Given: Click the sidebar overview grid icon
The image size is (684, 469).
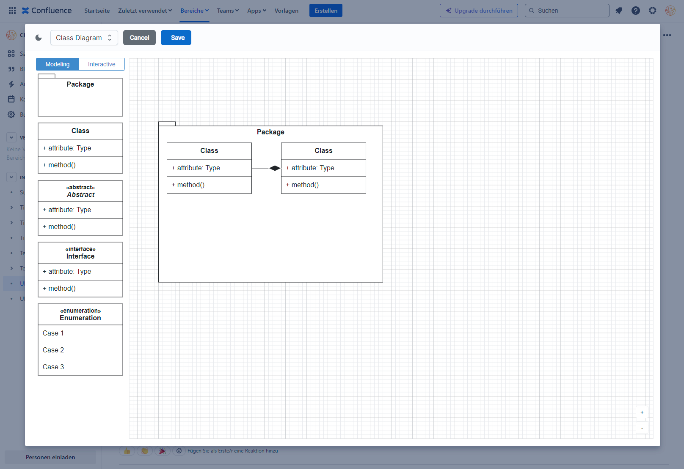Looking at the screenshot, I should click(11, 54).
